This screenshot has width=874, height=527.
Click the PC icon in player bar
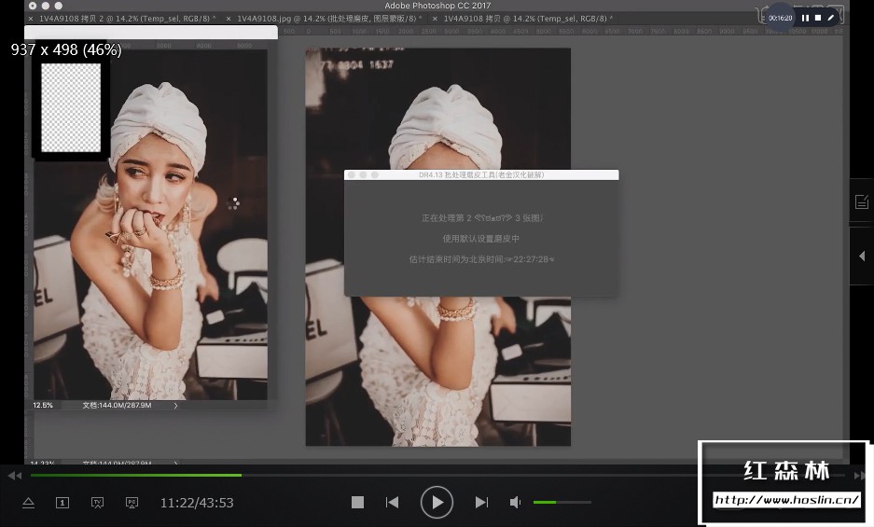click(132, 503)
